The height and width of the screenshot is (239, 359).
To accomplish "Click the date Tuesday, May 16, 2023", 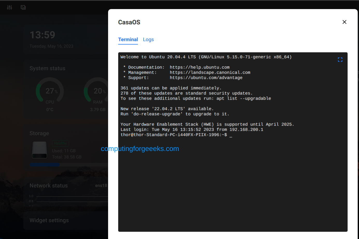I will pos(51,46).
